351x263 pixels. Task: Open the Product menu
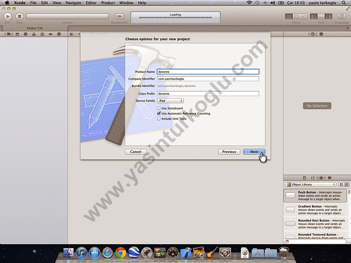(x=108, y=3)
